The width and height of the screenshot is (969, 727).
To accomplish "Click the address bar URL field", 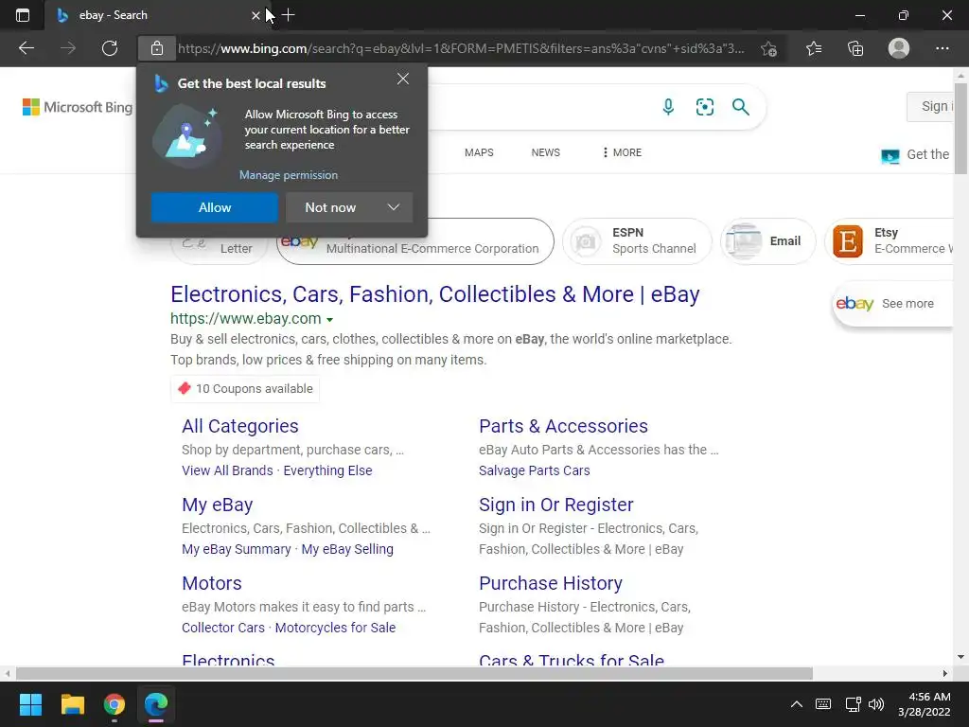I will coord(461,48).
